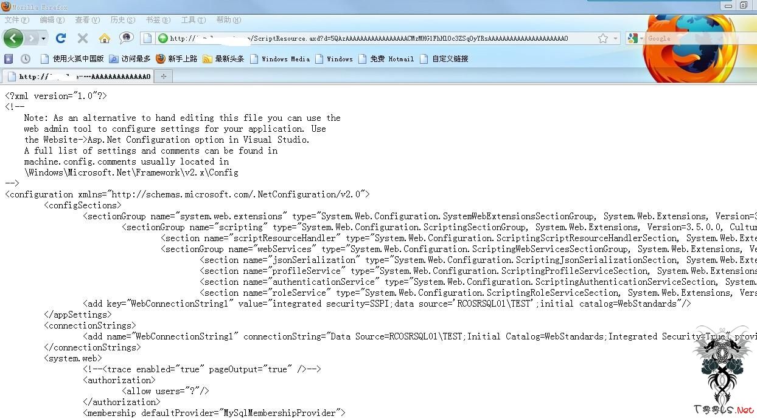Click the '</authorization>' closing tag
757x419 pixels.
click(x=122, y=402)
